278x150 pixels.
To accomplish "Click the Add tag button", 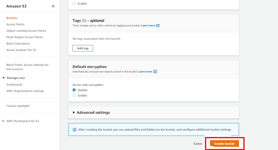I will coord(83,48).
